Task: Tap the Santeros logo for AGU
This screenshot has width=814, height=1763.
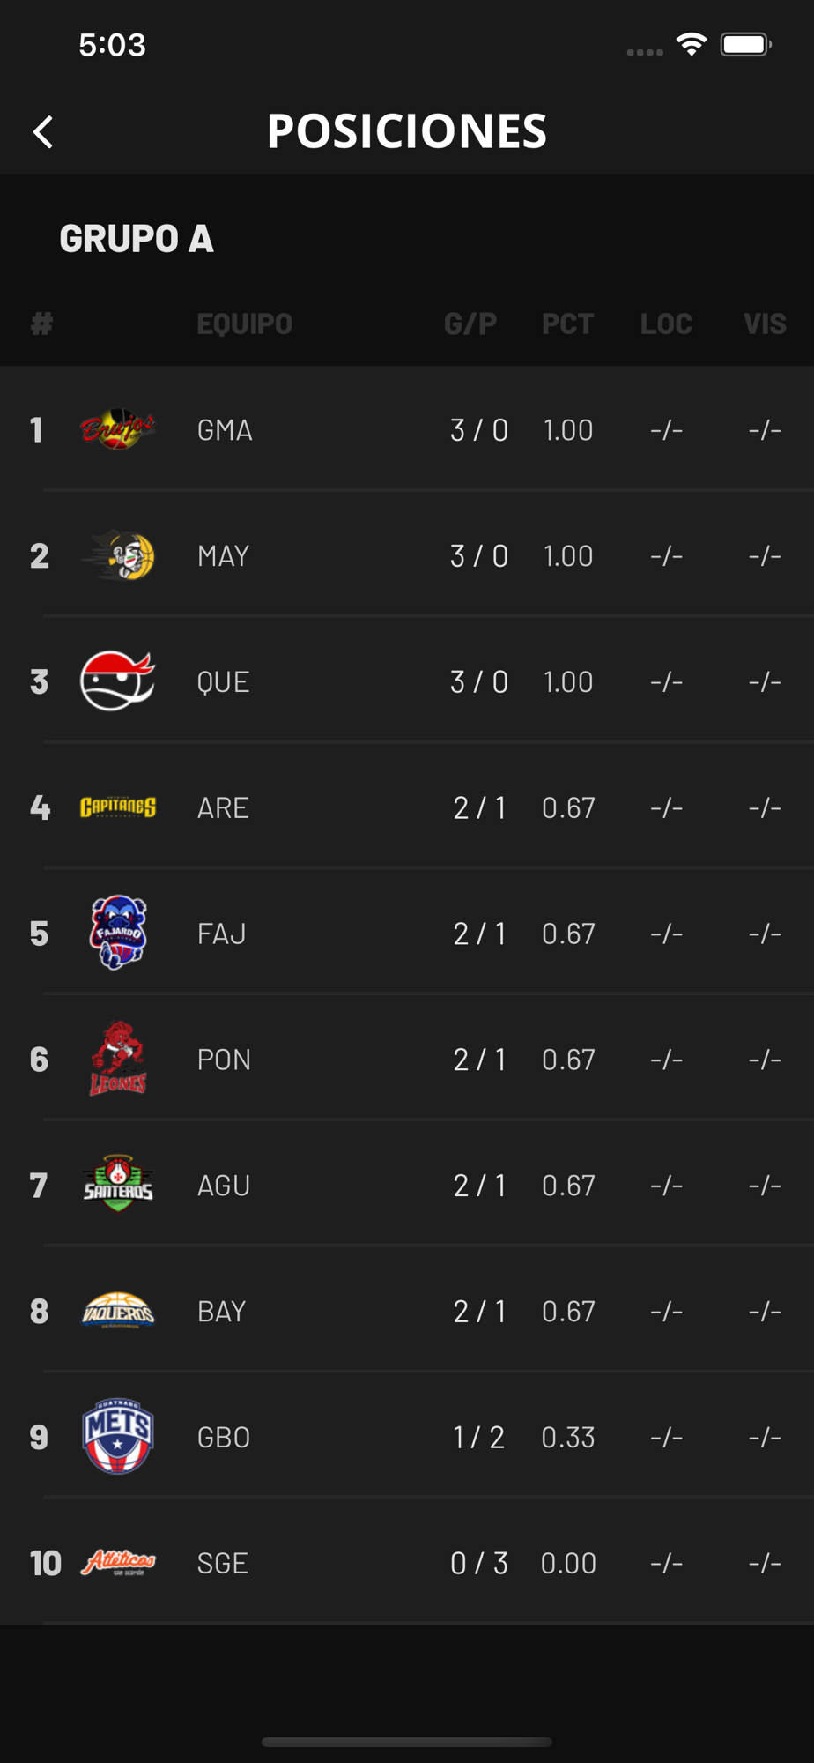Action: pyautogui.click(x=117, y=1184)
